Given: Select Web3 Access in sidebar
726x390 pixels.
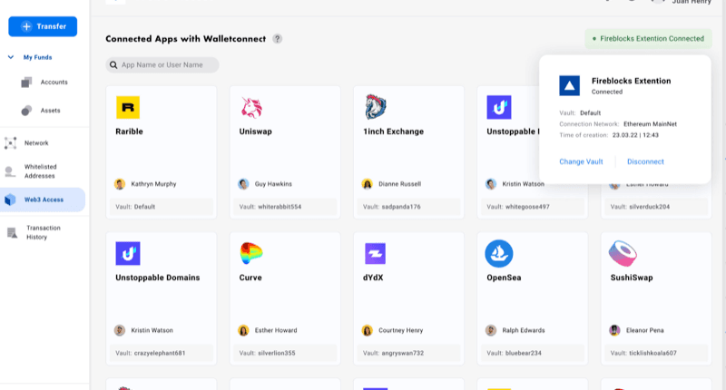Looking at the screenshot, I should point(44,200).
